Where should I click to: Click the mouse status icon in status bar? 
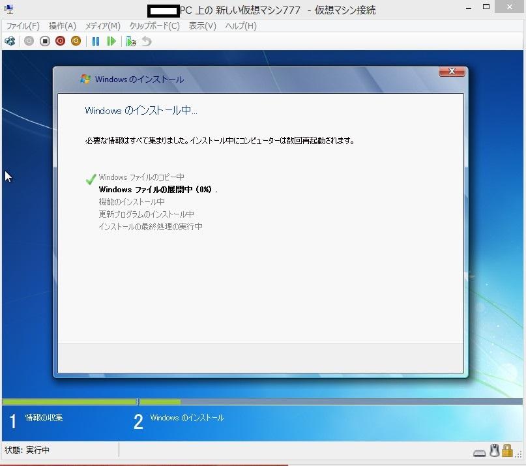495,450
